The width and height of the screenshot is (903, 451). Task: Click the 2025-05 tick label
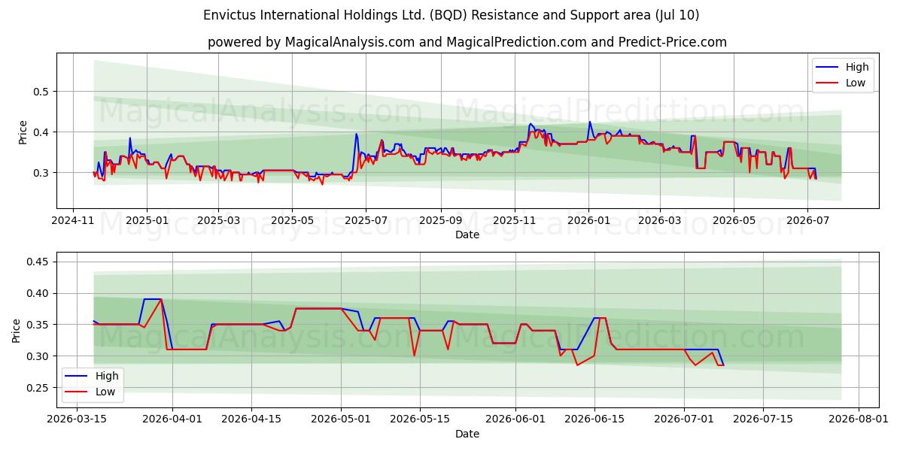[x=292, y=222]
